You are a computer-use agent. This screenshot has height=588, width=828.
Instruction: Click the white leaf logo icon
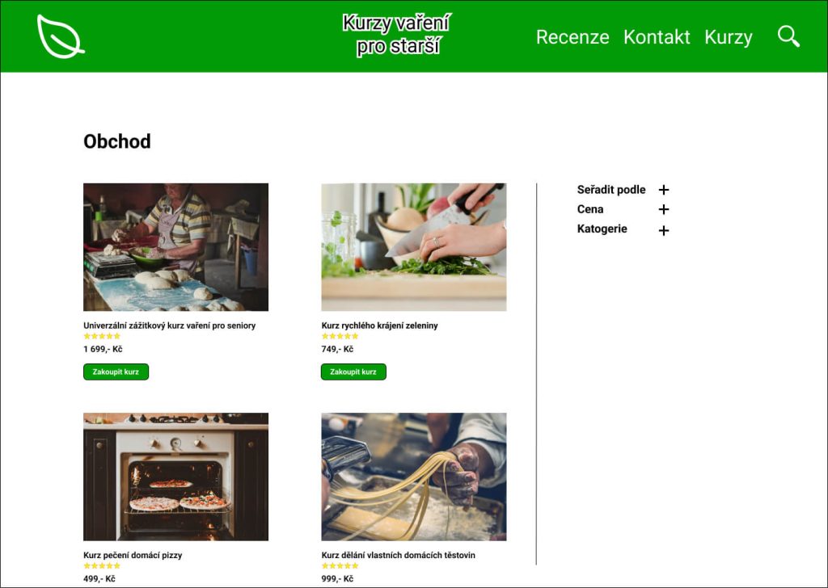(61, 36)
